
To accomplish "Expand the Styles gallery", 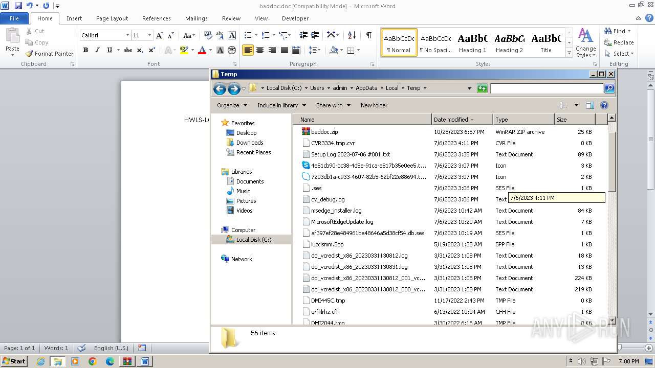I will point(569,53).
